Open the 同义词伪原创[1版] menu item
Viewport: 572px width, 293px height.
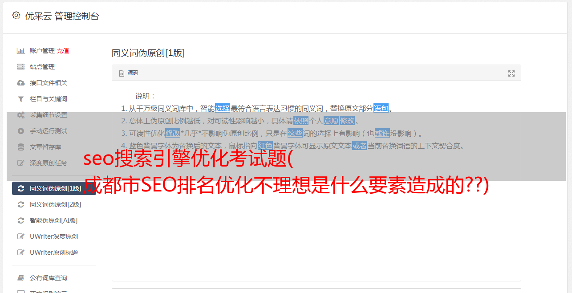point(54,188)
